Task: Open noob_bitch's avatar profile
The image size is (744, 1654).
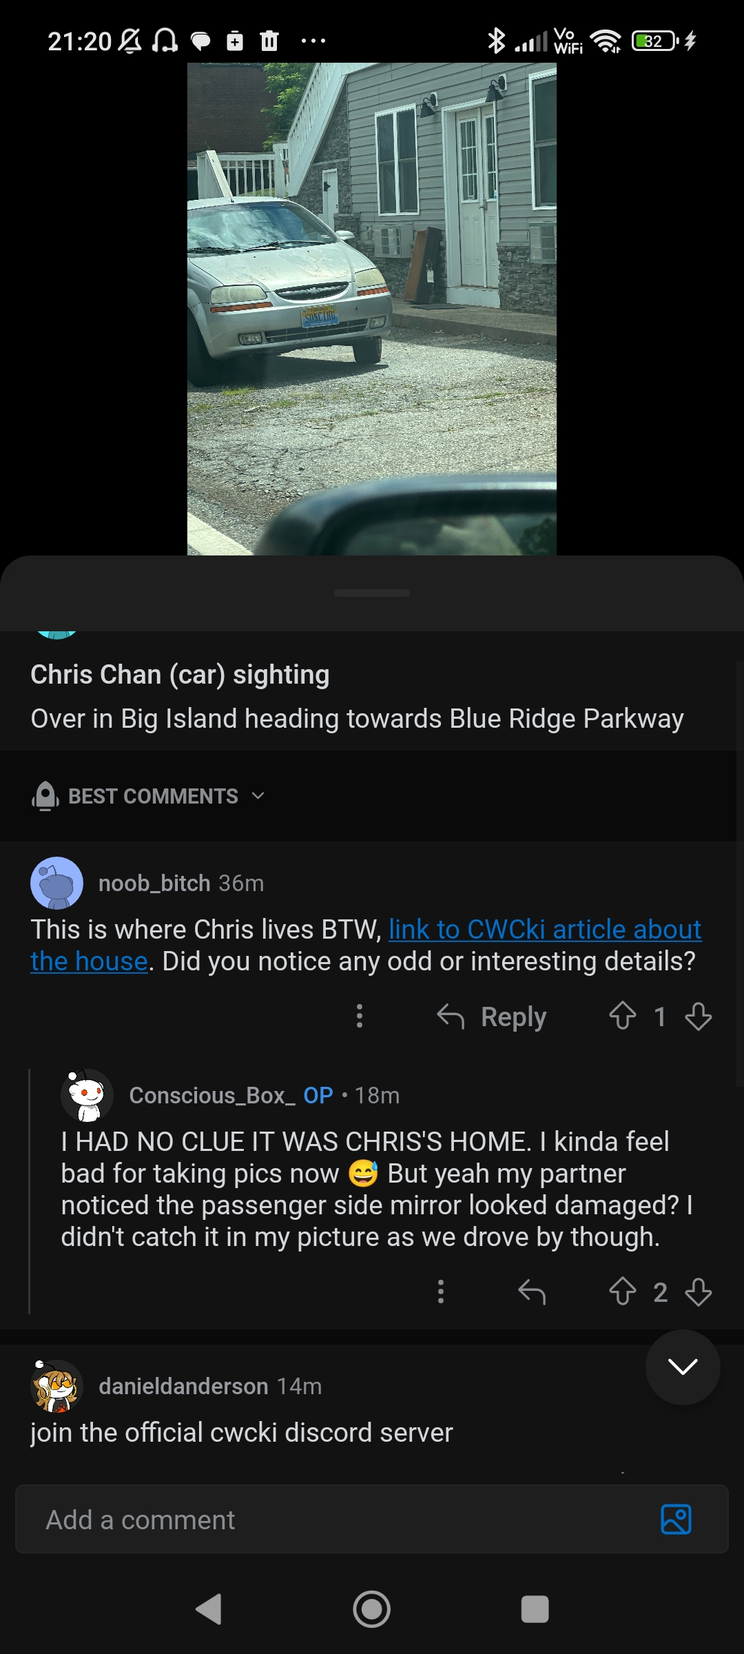Action: (x=56, y=883)
